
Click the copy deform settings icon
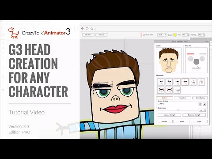(200, 104)
